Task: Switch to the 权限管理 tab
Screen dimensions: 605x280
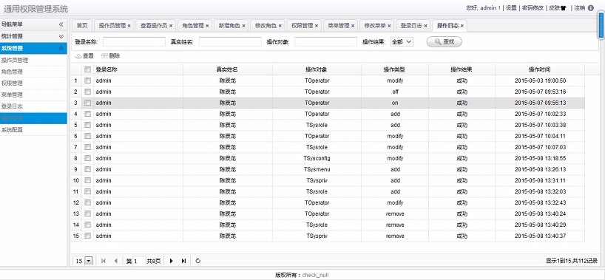Action: pyautogui.click(x=302, y=25)
